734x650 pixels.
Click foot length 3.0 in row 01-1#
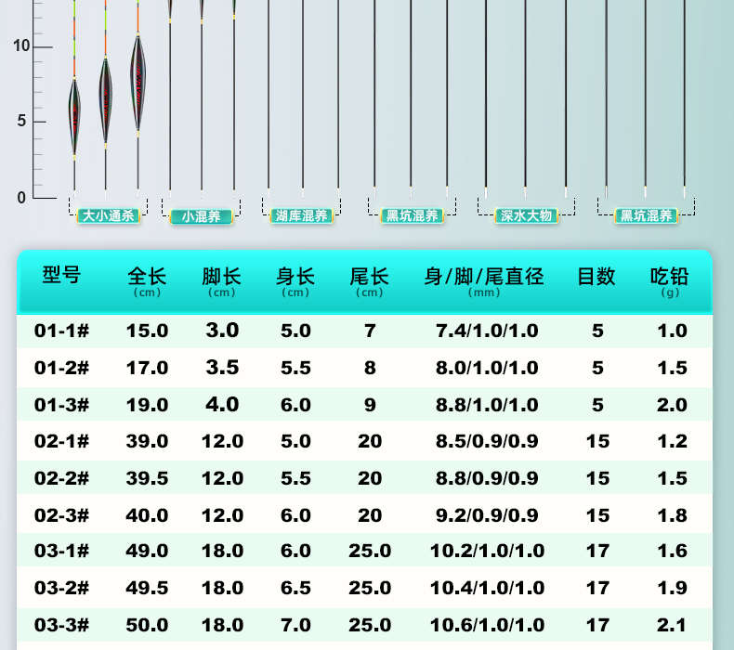click(x=222, y=331)
